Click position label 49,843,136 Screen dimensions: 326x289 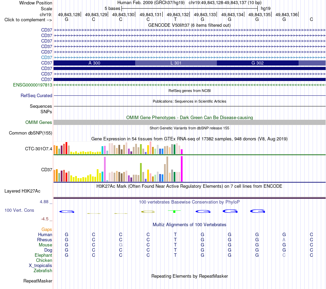[x=287, y=14]
